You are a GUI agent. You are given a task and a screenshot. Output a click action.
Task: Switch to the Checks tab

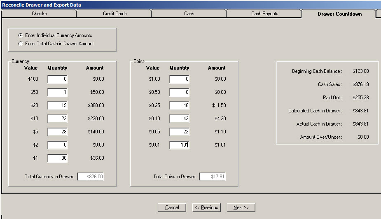coord(39,14)
